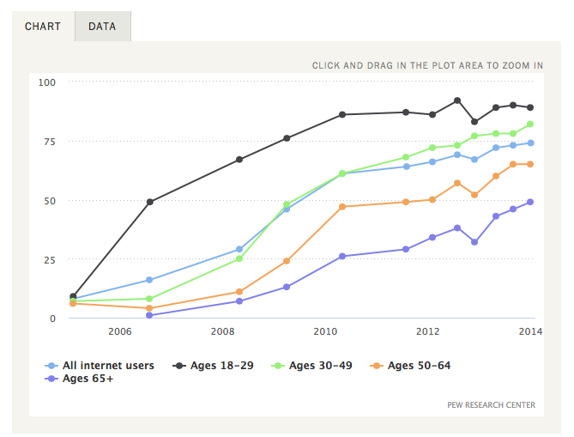Click the Pew Research Center credit text
574x437 pixels.
click(x=492, y=404)
